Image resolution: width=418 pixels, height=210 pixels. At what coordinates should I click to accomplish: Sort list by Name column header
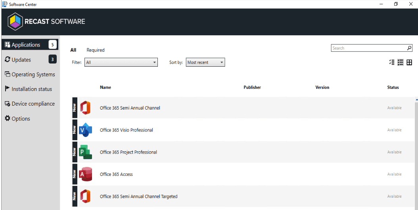(105, 87)
